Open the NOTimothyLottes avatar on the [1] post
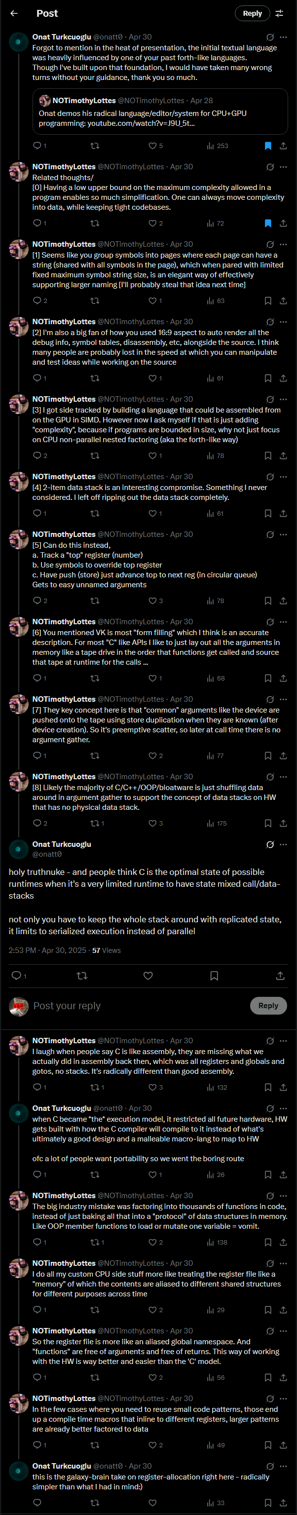 19,249
